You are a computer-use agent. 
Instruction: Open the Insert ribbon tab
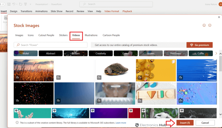(x=4, y=11)
